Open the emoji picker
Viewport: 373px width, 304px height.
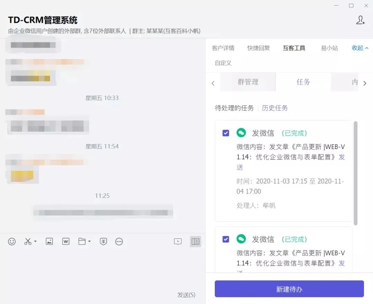(x=12, y=242)
